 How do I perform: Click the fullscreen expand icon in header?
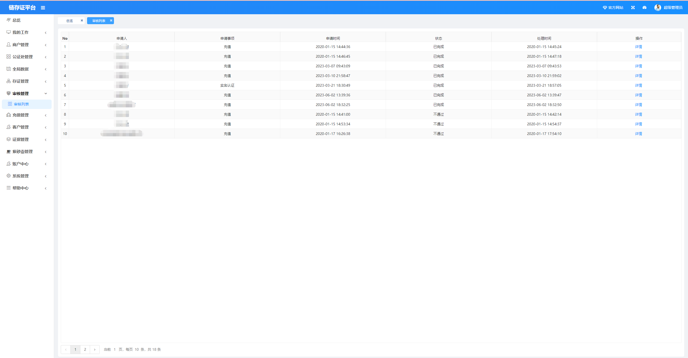[633, 8]
